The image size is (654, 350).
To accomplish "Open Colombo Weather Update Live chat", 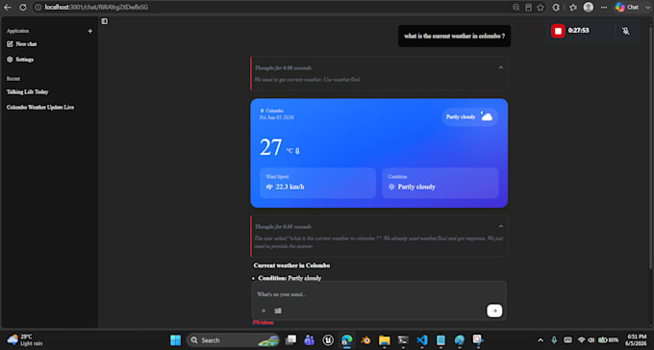I will point(40,107).
